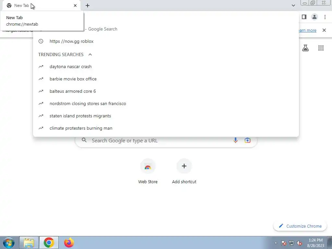Open the Search Labs flask icon

[305, 48]
